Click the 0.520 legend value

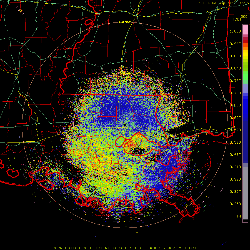[x=235, y=142]
